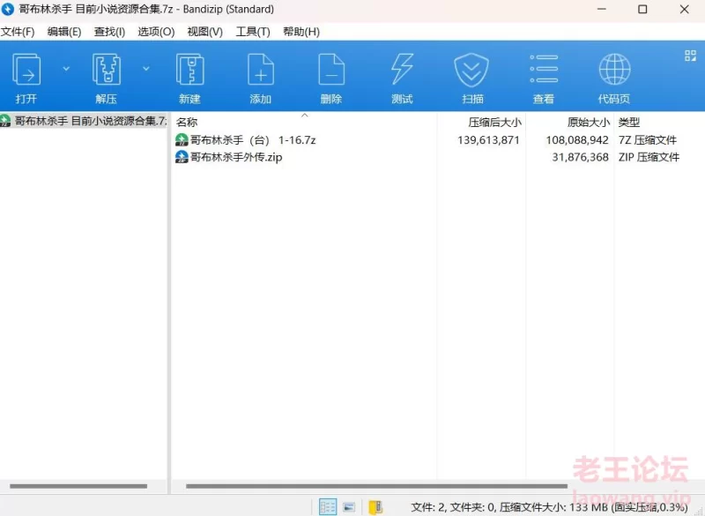Click the file list horizontal scrollbar

(x=377, y=486)
